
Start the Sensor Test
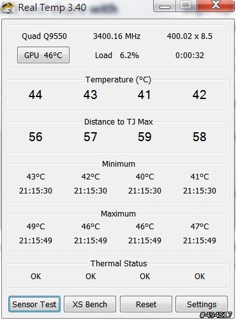pyautogui.click(x=34, y=304)
